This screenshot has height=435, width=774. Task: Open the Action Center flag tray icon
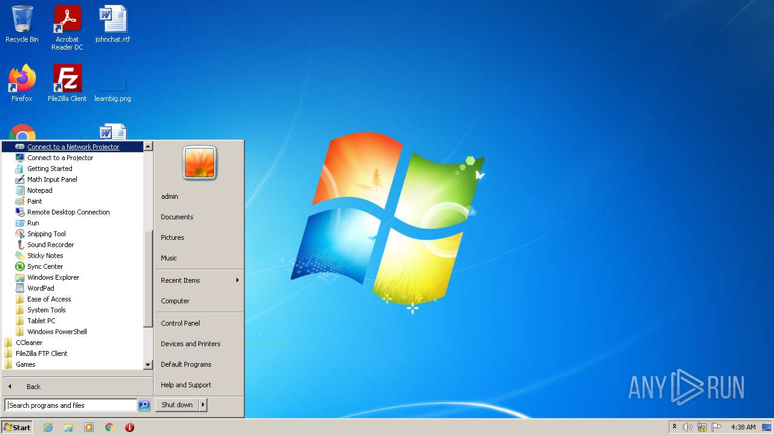717,427
